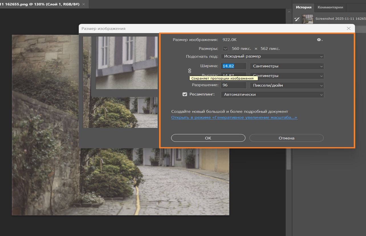Viewport: 366px width, 236px height.
Task: Click the Разрешение value field showing 96
Action: (234, 85)
